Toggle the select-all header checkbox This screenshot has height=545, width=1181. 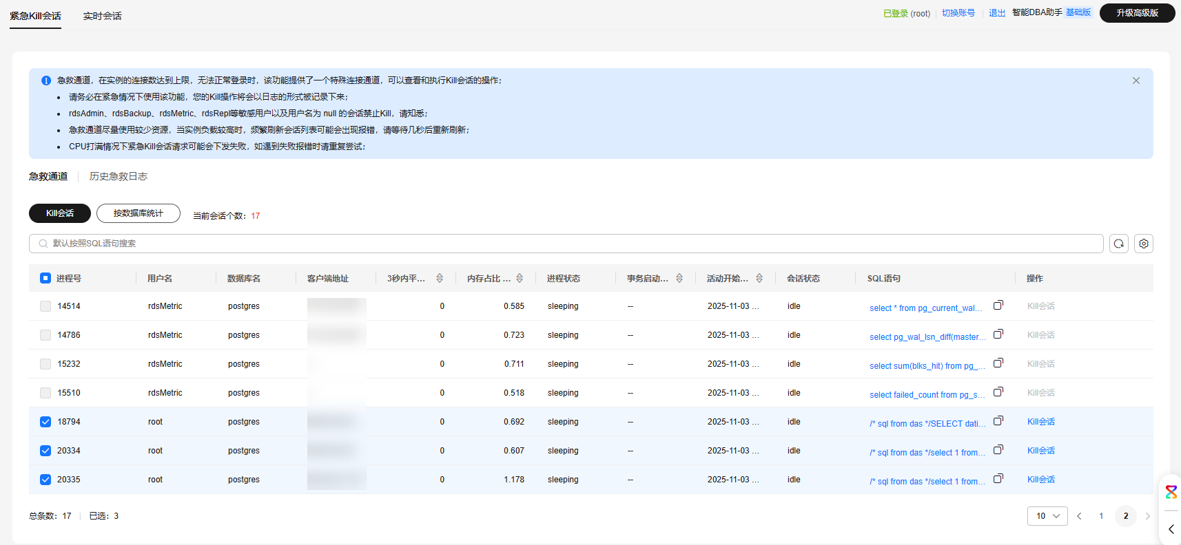tap(45, 278)
